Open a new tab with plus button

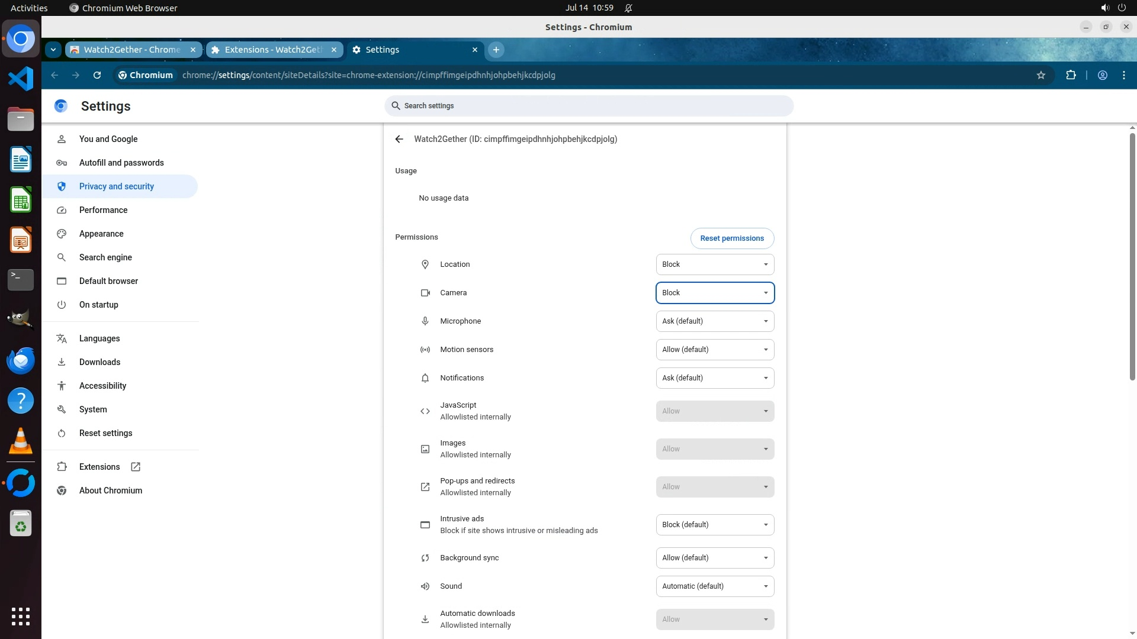(x=496, y=50)
